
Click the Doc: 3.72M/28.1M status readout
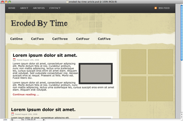pyautogui.click(x=28, y=120)
